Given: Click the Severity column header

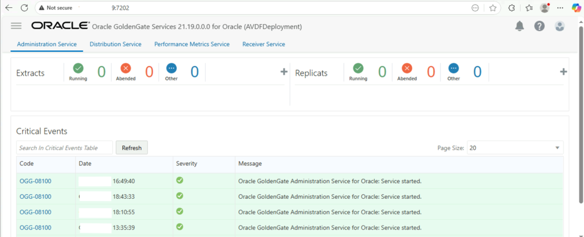Looking at the screenshot, I should [x=204, y=164].
